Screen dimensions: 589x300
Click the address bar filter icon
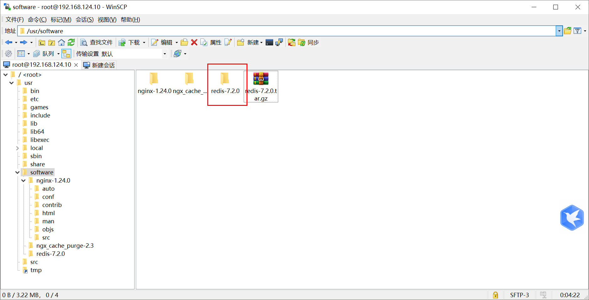pos(577,31)
